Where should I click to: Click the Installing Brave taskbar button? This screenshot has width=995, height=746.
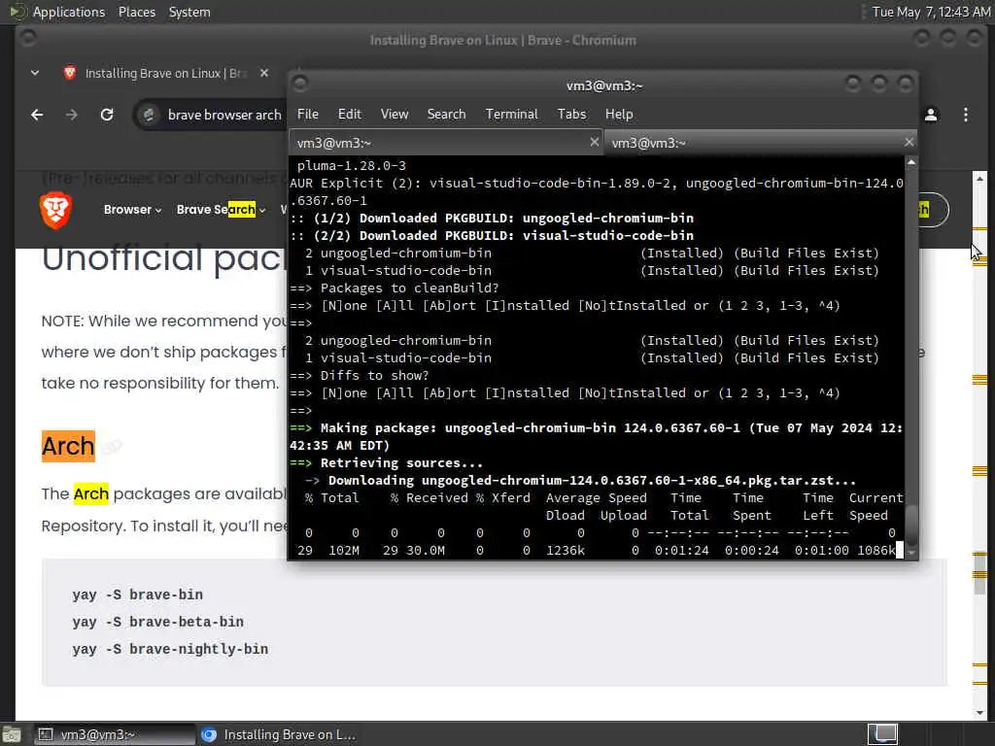[x=279, y=734]
